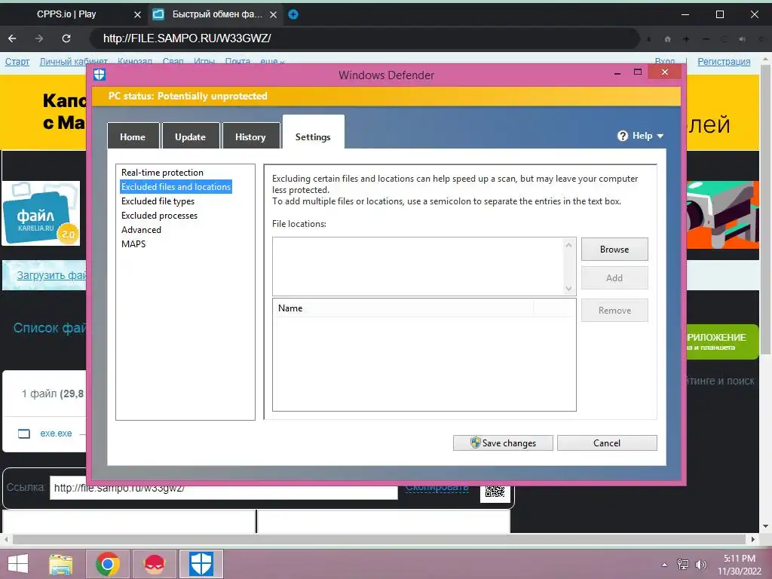This screenshot has height=579, width=772.
Task: Open the exe.exe file link
Action: (56, 433)
